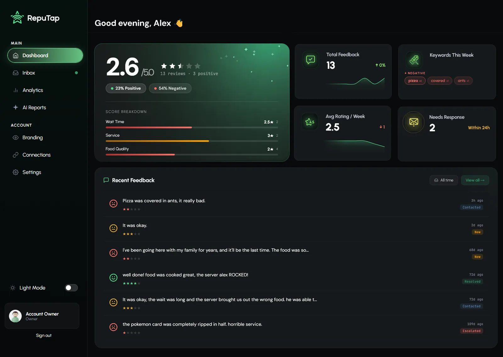Screen dimensions: 503x357
Task: Click sad face on ants pizza review
Action: pos(113,204)
